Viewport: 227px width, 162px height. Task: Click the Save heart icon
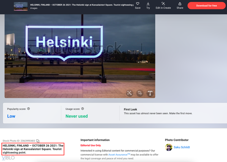pos(138,4)
